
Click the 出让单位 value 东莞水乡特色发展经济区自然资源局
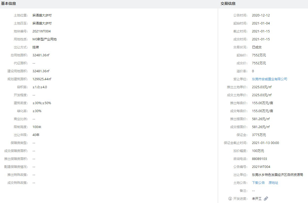277,175
